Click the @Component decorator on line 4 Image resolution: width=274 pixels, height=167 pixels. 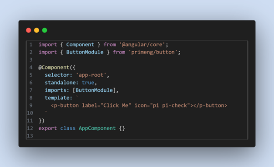click(54, 68)
